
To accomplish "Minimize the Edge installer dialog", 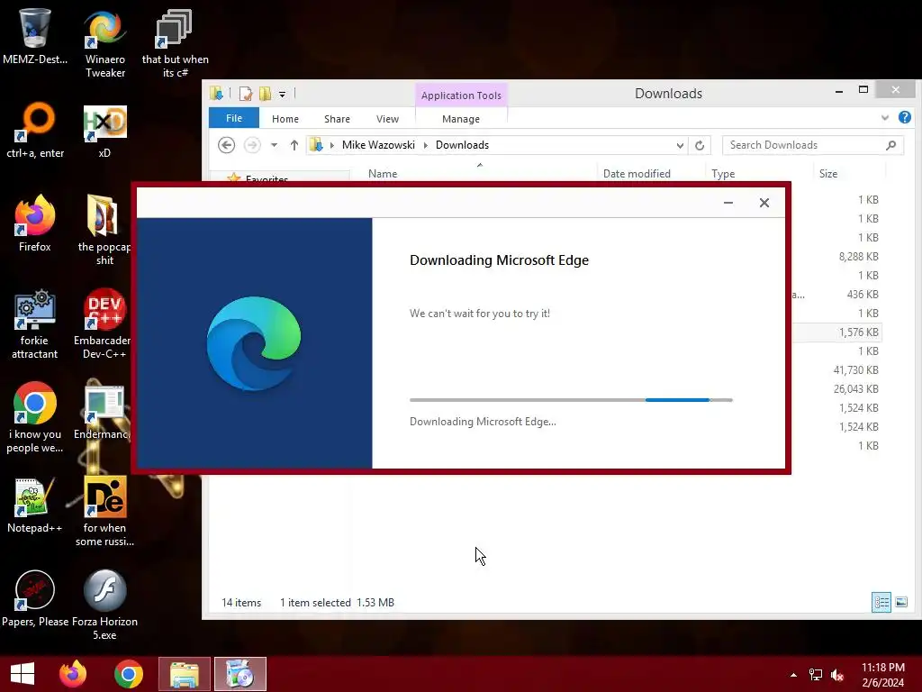I will [x=728, y=203].
